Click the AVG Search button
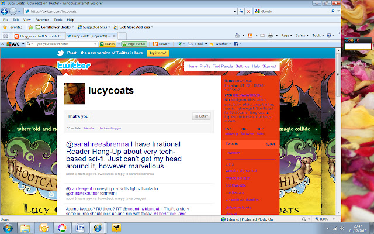374x234 pixels. pyautogui.click(x=108, y=44)
